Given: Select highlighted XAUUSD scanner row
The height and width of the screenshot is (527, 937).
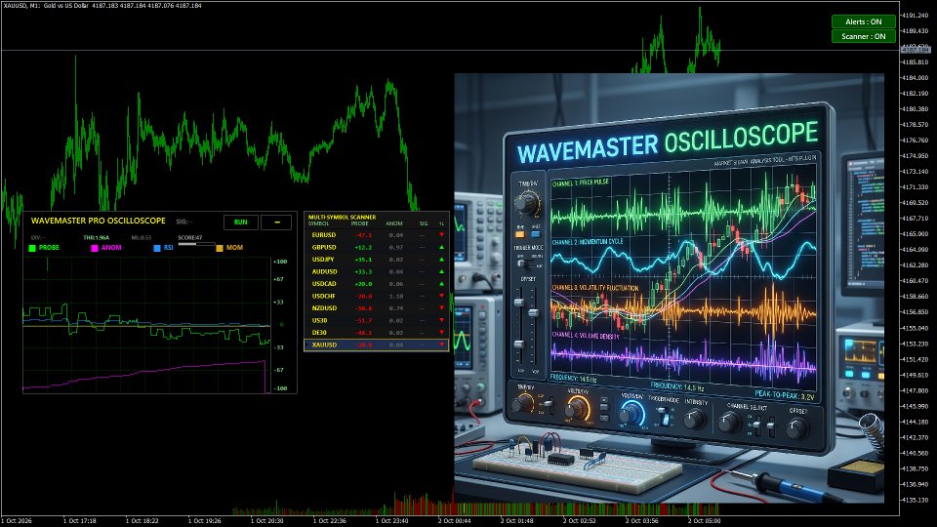Looking at the screenshot, I should (x=377, y=345).
